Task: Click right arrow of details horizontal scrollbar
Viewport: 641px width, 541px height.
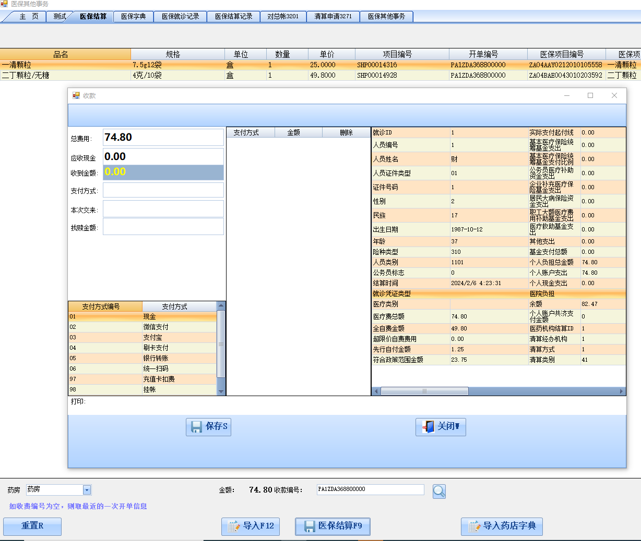Action: point(621,391)
